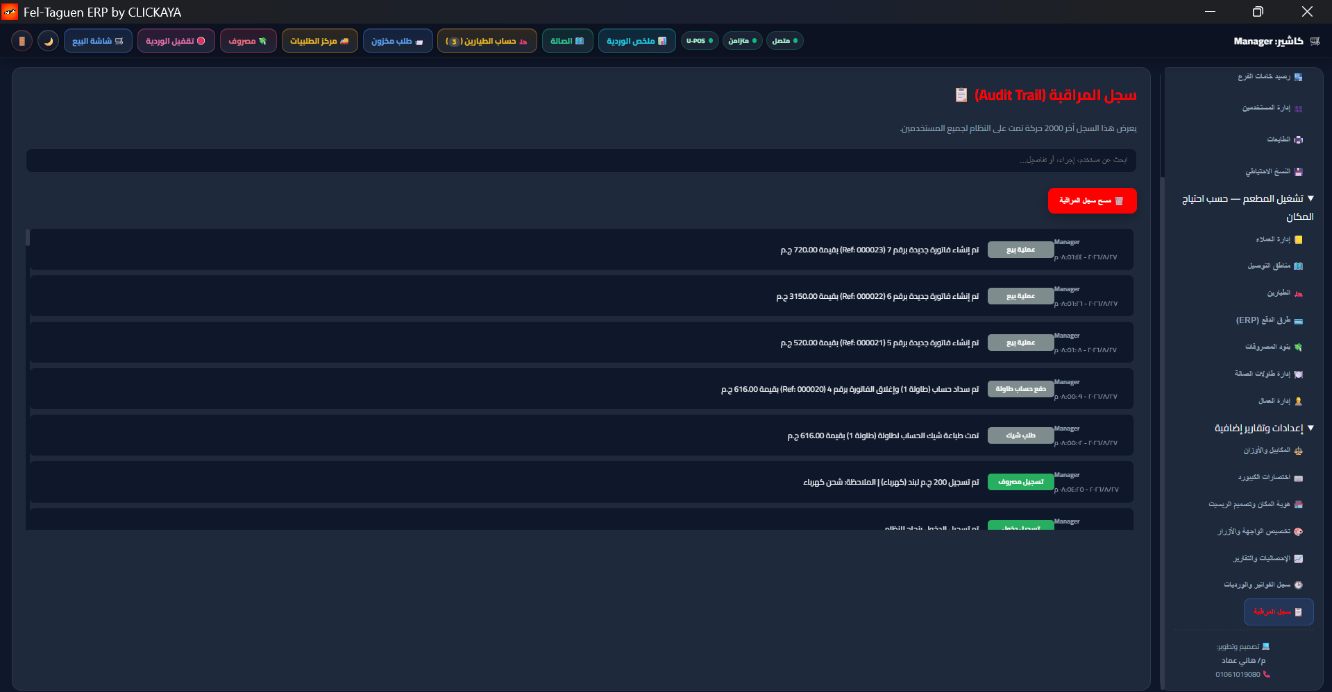Click the دفع حساب طاولة action tag
The width and height of the screenshot is (1332, 692).
(1020, 389)
